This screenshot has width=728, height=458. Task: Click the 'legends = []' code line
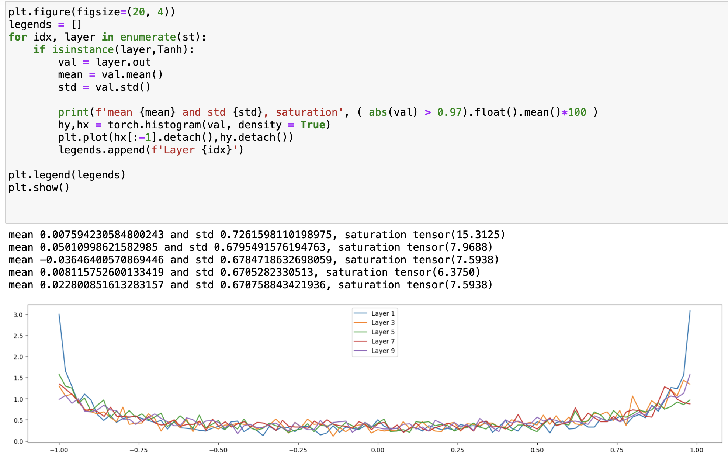pos(45,24)
